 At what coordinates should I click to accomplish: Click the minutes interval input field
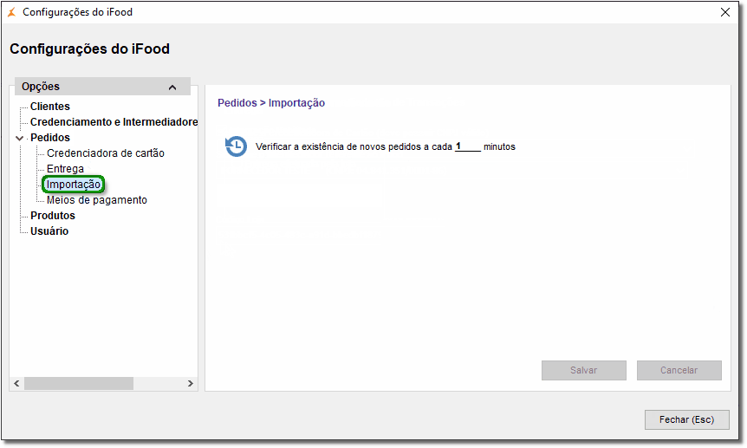click(468, 146)
